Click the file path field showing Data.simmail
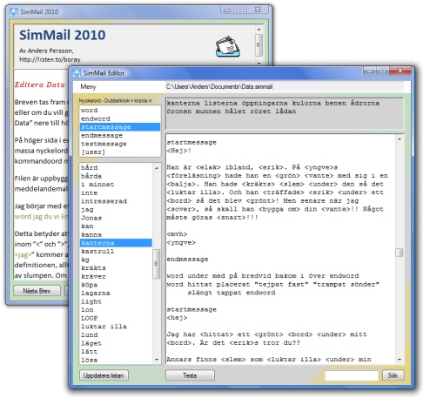The width and height of the screenshot is (423, 398). (285, 87)
